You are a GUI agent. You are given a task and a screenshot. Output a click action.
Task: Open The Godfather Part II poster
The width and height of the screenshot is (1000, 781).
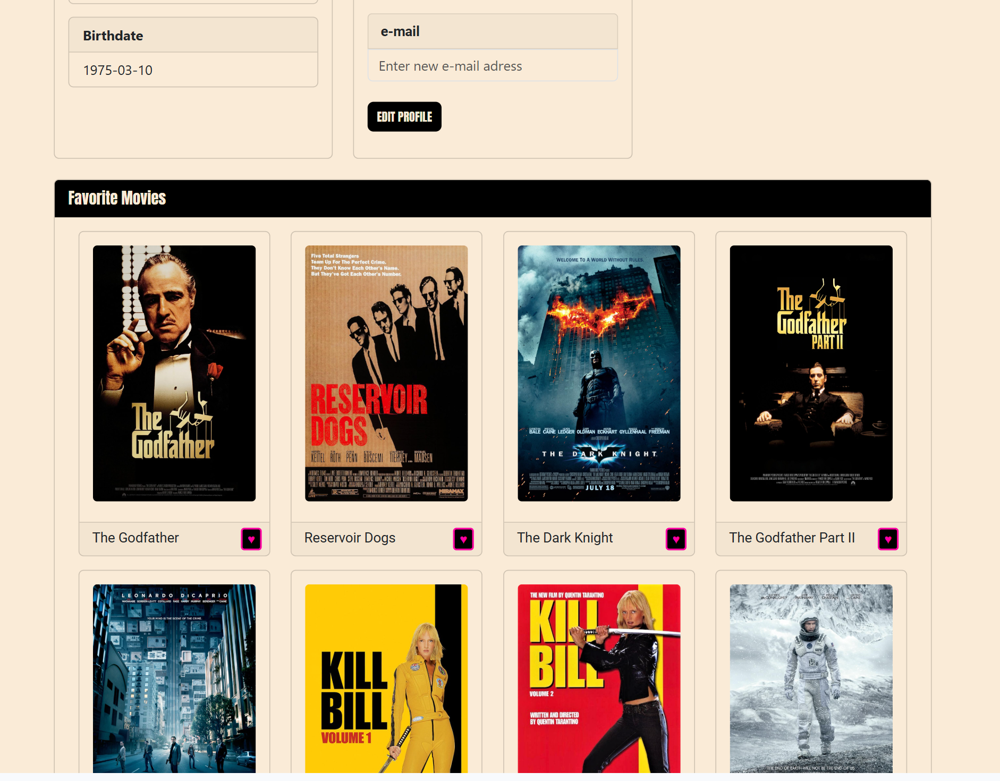(x=811, y=373)
